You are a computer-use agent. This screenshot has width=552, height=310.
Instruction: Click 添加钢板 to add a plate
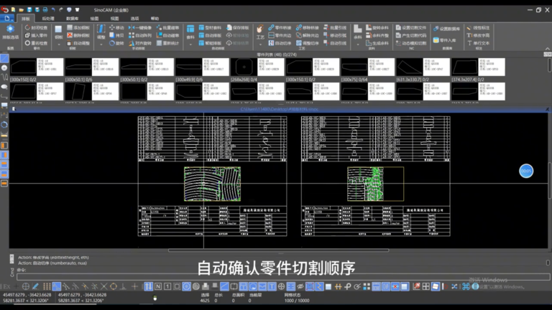(x=78, y=27)
